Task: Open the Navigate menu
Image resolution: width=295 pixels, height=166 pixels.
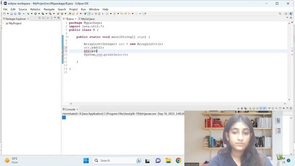Action: (x=49, y=9)
